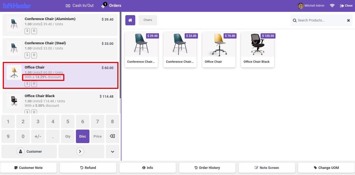Add Conference Chair $ 33.00 product card
The height and width of the screenshot is (175, 355).
tap(180, 50)
